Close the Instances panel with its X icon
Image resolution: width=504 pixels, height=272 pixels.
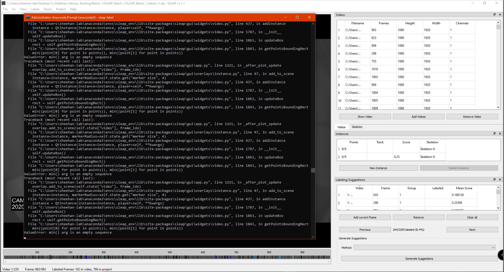click(x=500, y=134)
